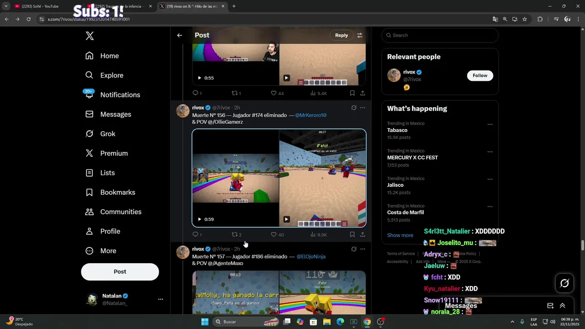Open the floating Grok button
The height and width of the screenshot is (329, 585).
[x=564, y=283]
